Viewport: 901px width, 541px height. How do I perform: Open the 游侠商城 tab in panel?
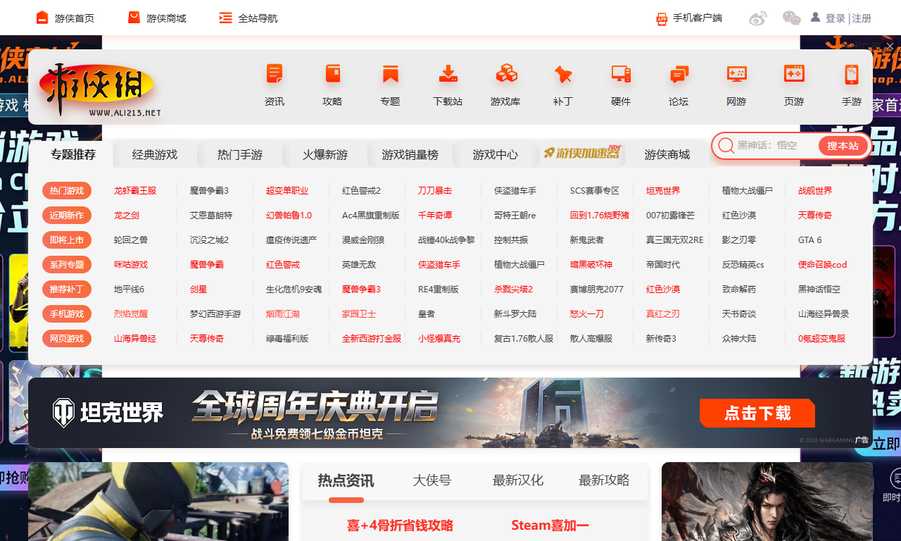point(667,154)
